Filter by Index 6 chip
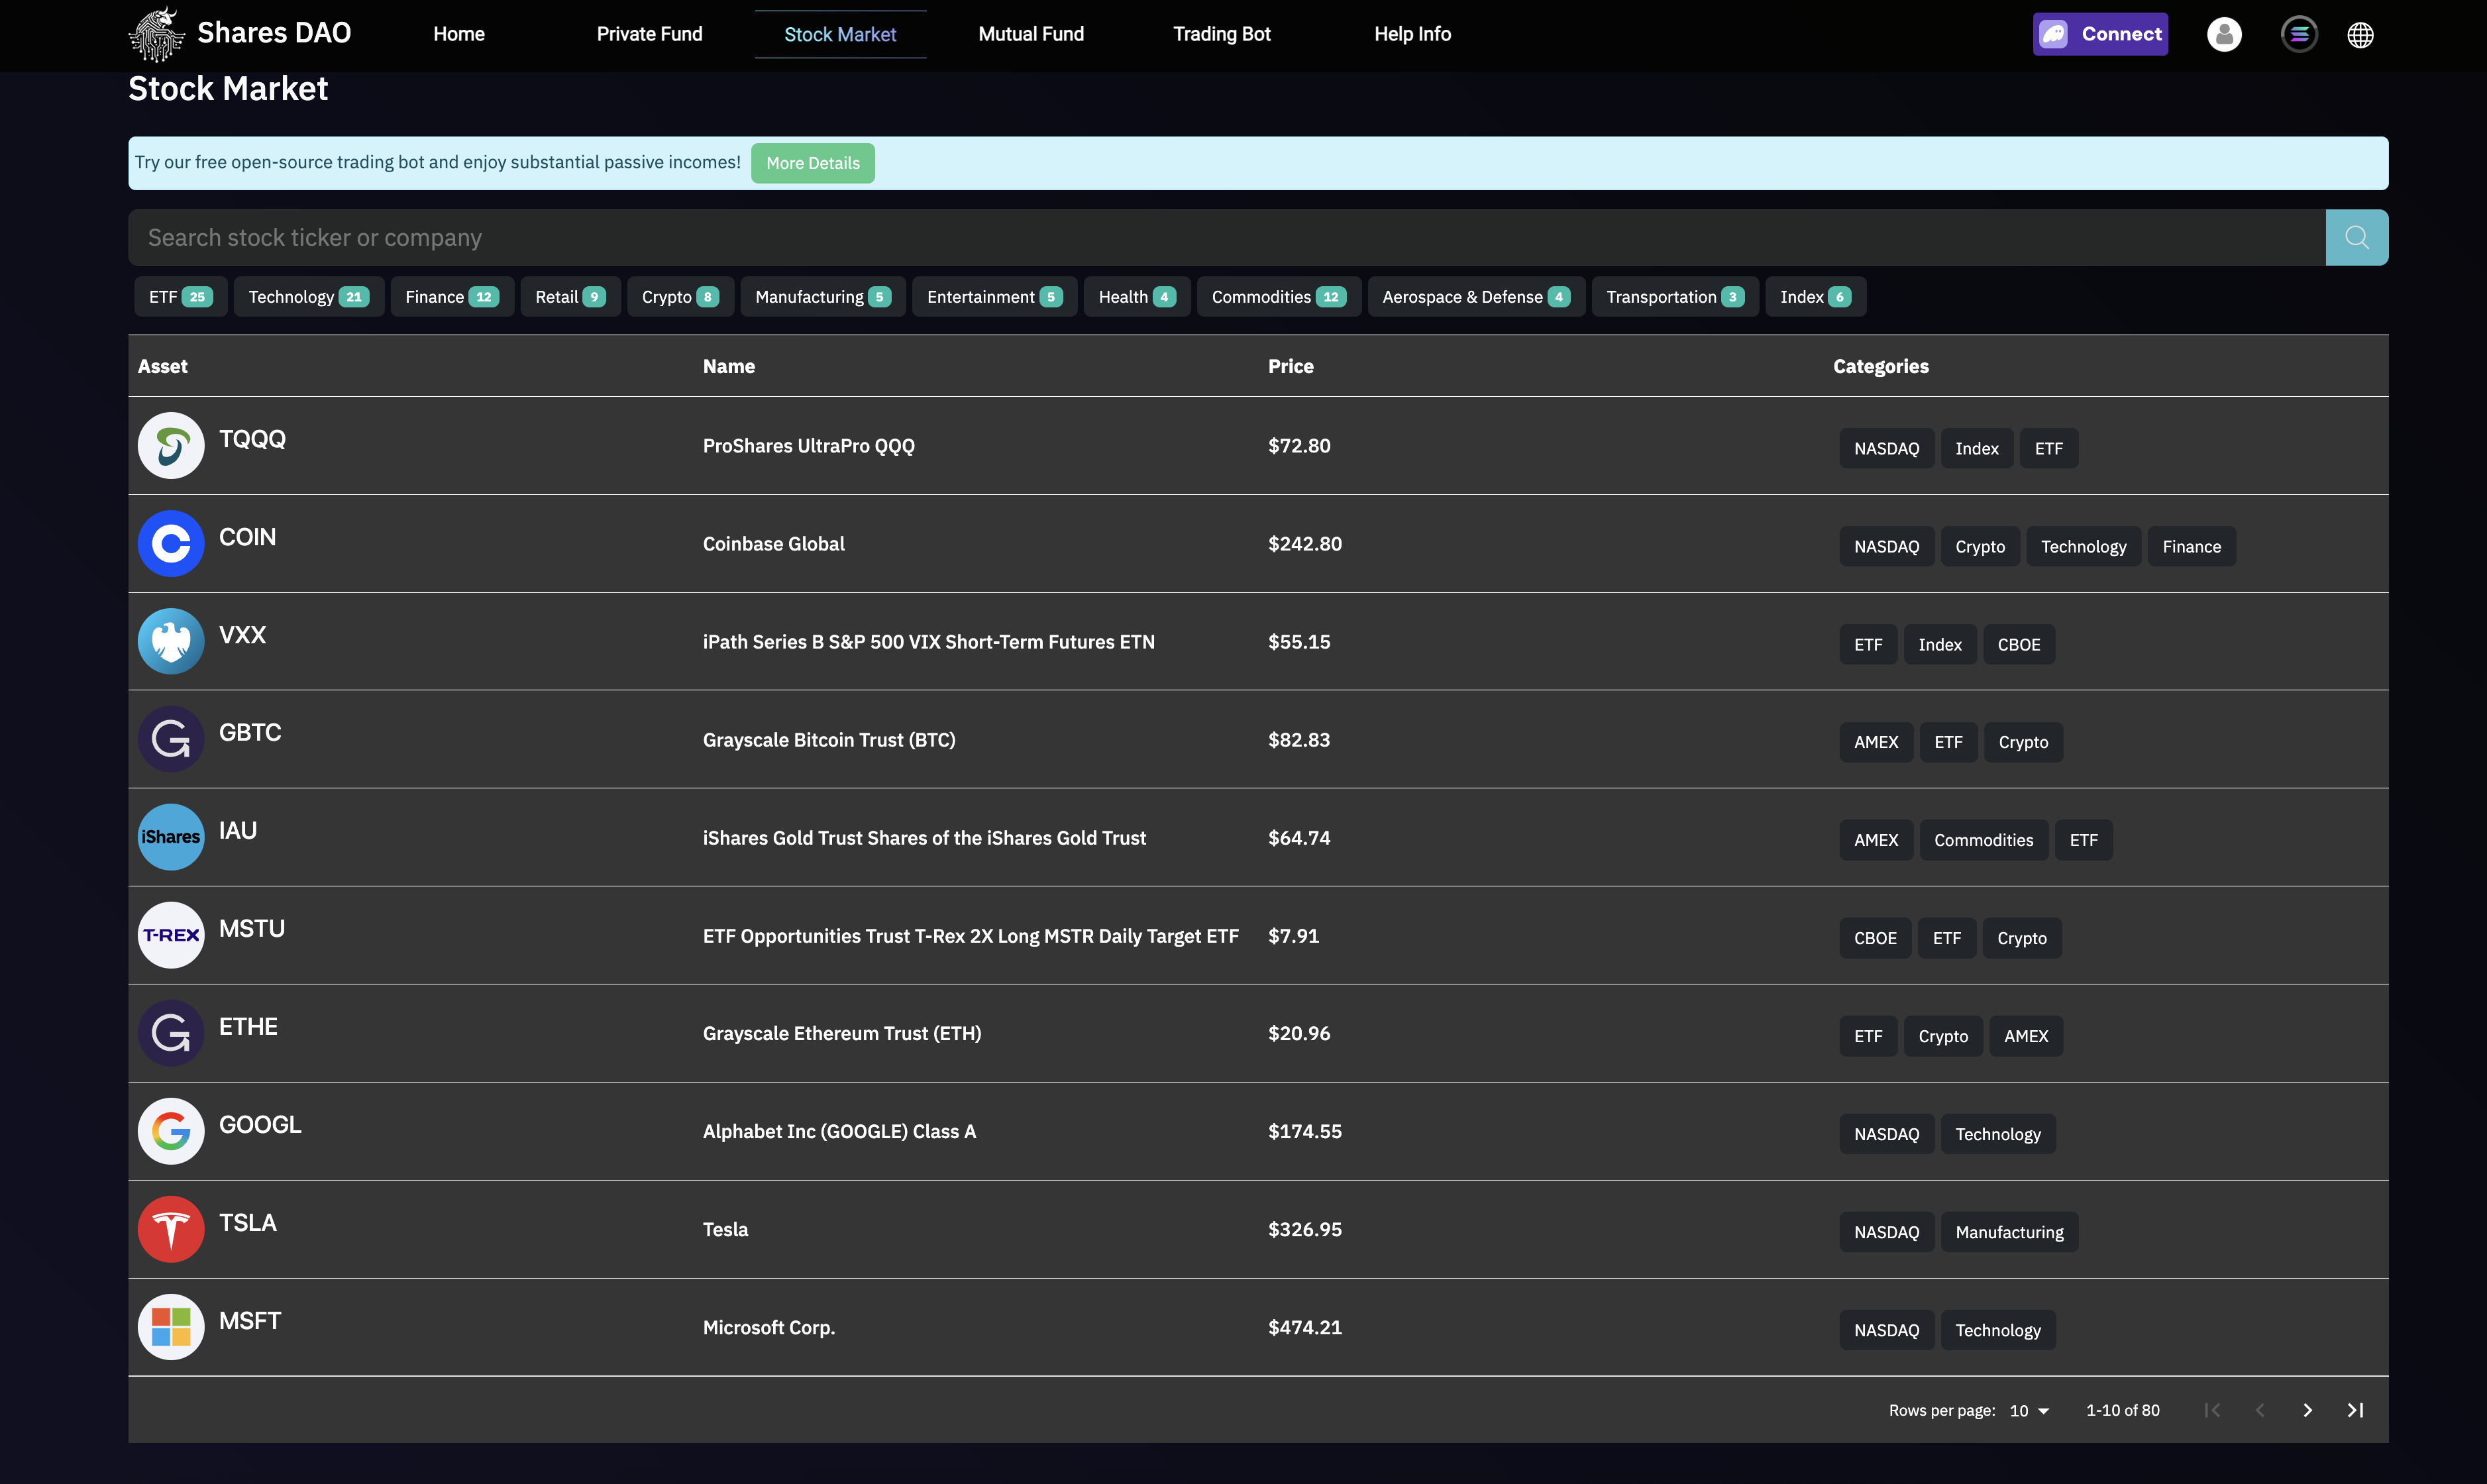The image size is (2487, 1484). (x=1816, y=297)
